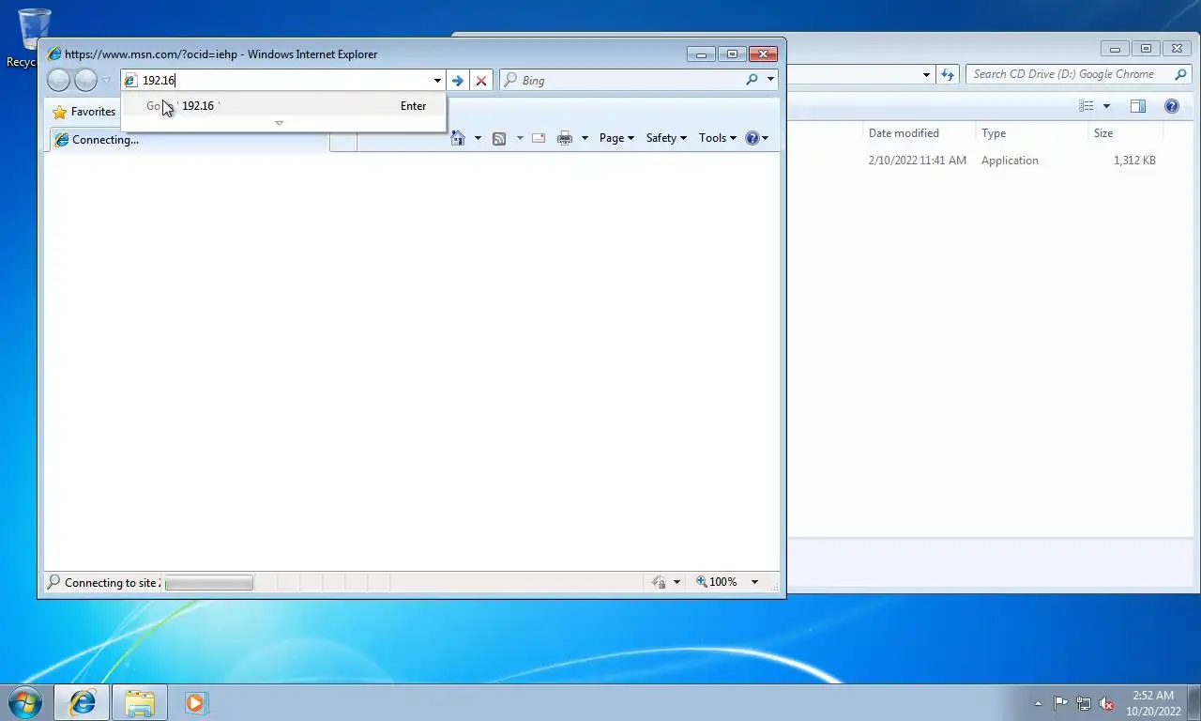Open the Tools menu
Screen dimensions: 1201x721
click(718, 138)
